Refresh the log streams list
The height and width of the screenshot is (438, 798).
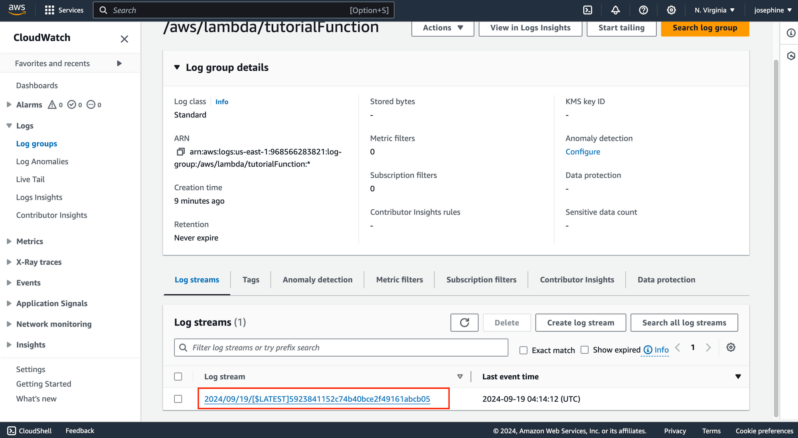pyautogui.click(x=464, y=323)
